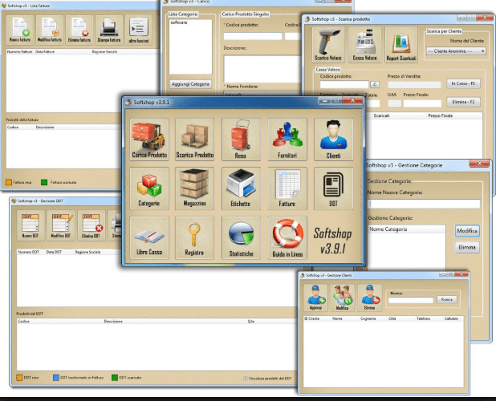Viewport: 496px width, 401px height.
Task: Click green Fattura scaricata legend swatch
Action: point(44,182)
